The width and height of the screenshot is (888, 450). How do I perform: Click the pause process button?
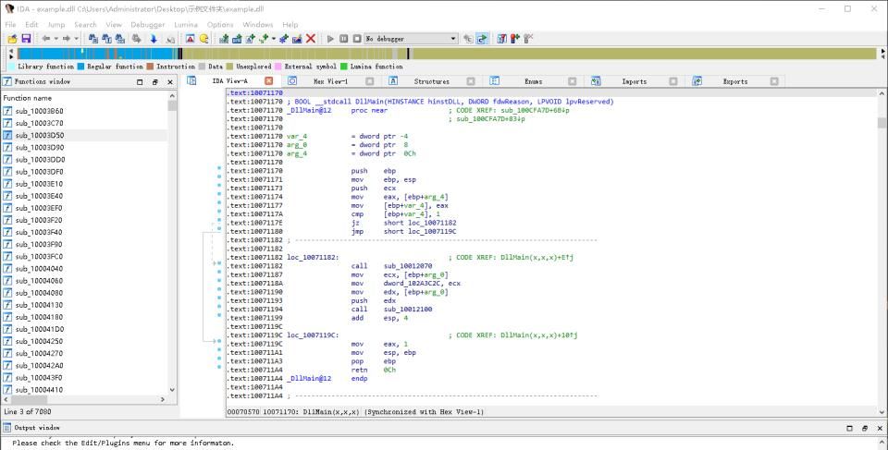[344, 39]
